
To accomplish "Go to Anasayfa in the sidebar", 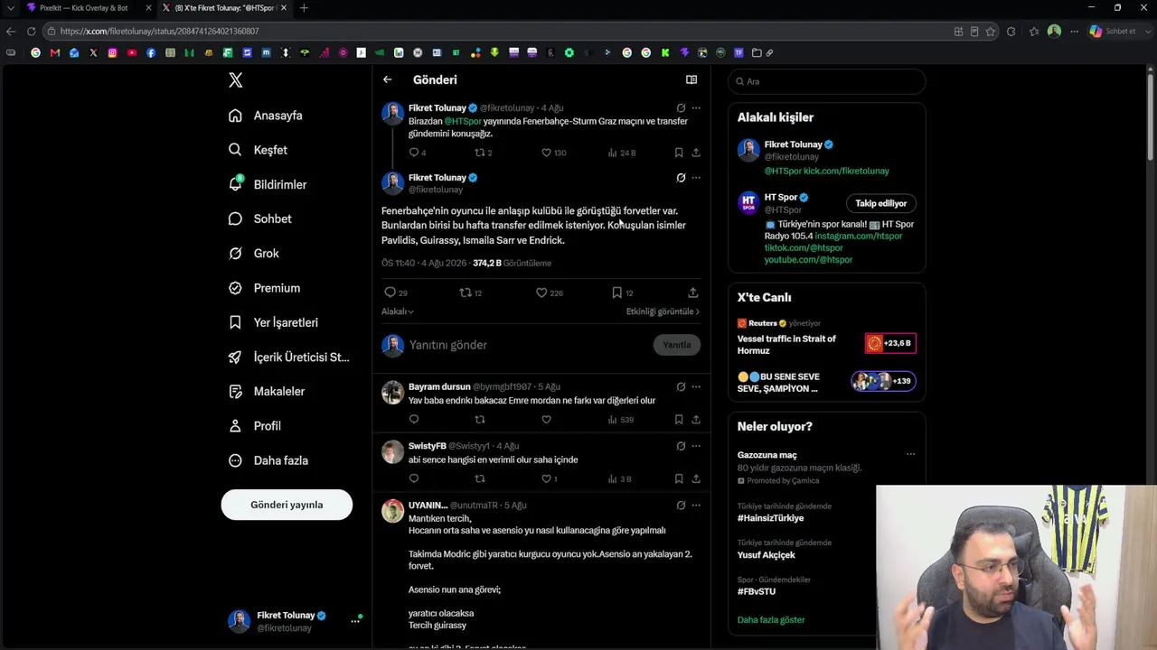I will click(x=266, y=116).
